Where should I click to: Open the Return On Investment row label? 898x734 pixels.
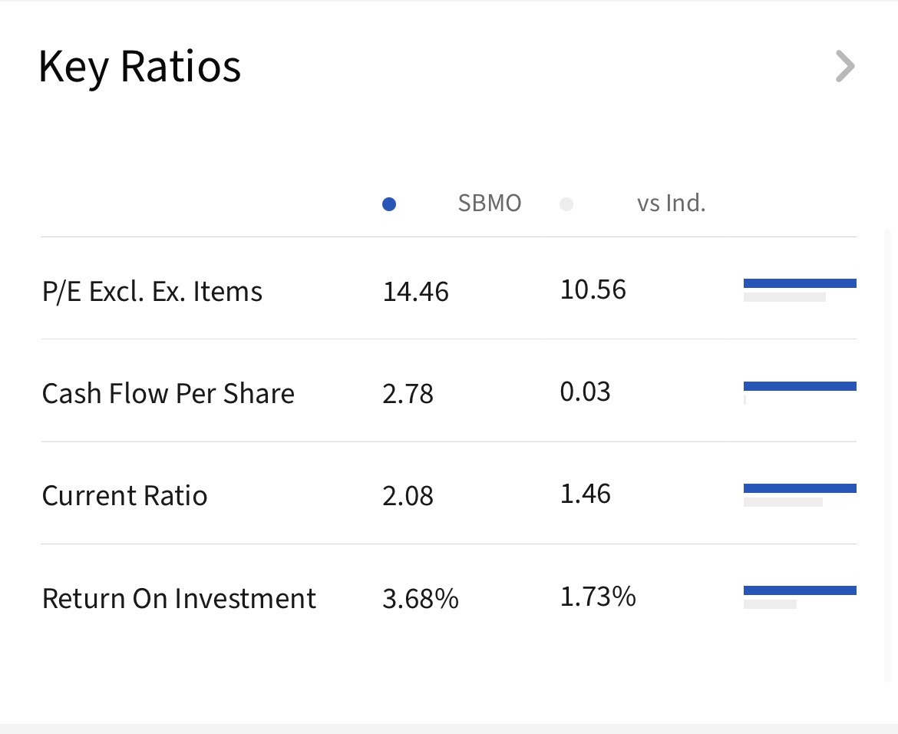click(179, 598)
